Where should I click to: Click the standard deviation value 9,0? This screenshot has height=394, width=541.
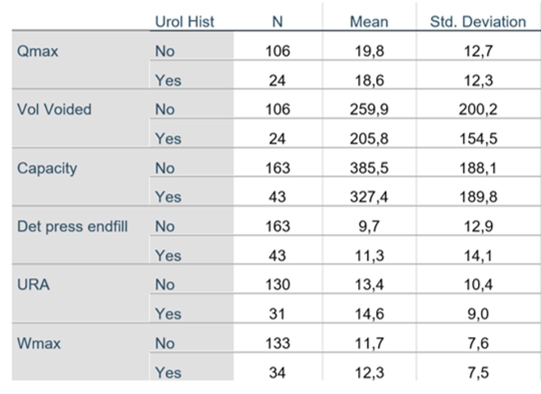click(478, 314)
